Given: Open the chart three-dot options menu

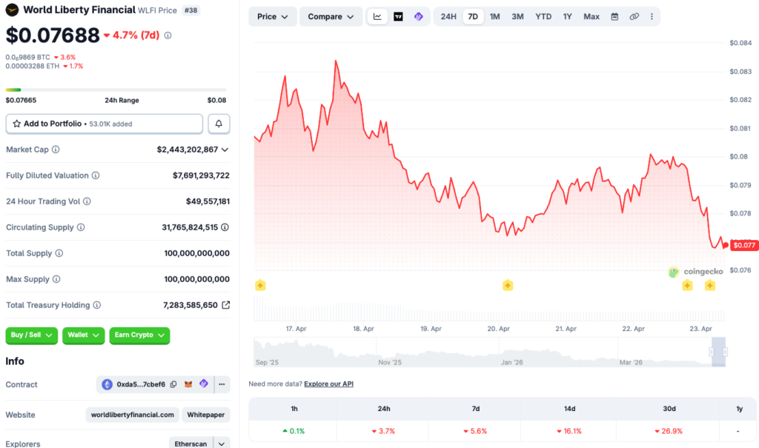Looking at the screenshot, I should (652, 16).
